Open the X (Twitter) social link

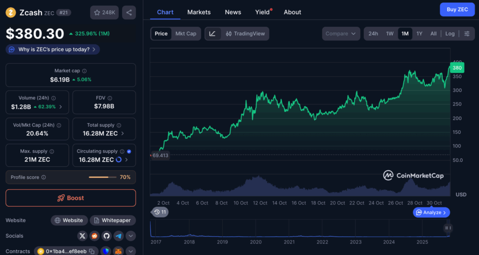click(x=83, y=236)
